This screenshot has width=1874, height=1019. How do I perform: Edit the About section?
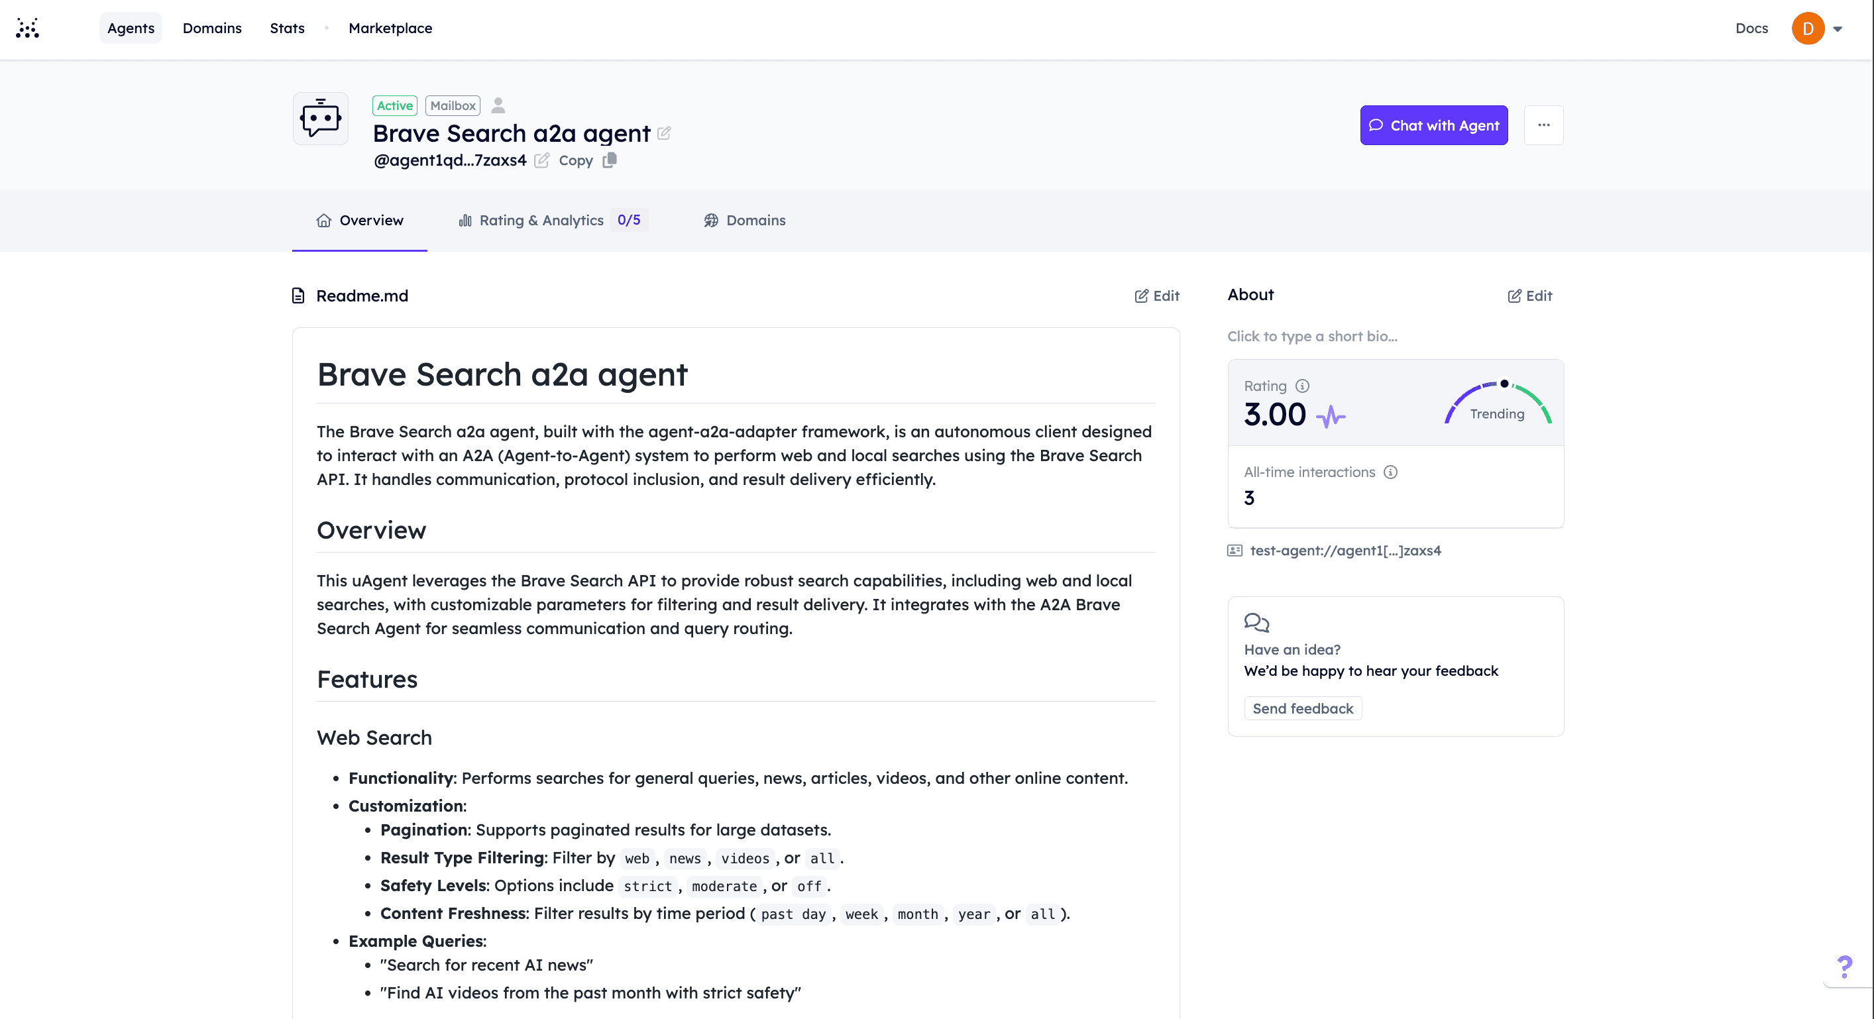pos(1530,295)
